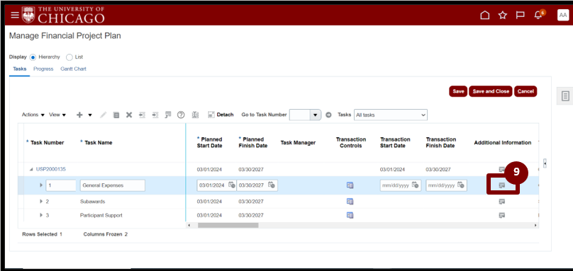
Task: Click the scrollbar left arrow
Action: pos(189,226)
